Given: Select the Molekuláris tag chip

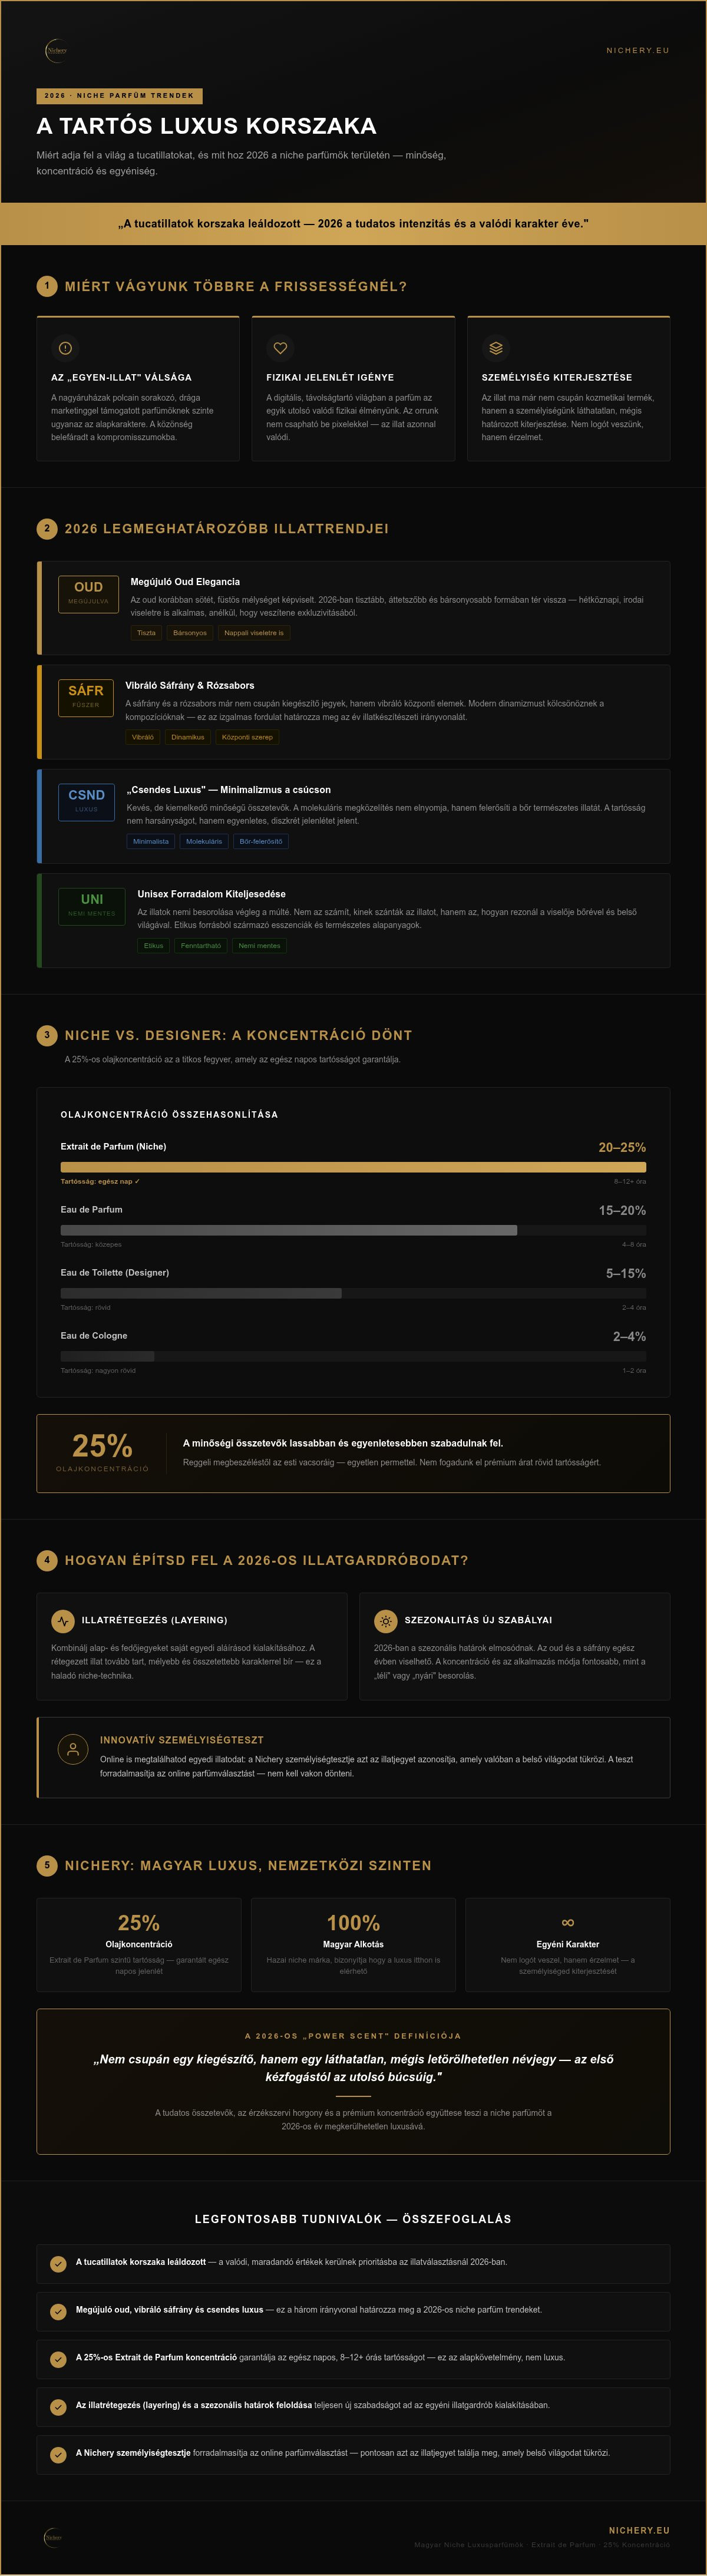Looking at the screenshot, I should pyautogui.click(x=204, y=841).
